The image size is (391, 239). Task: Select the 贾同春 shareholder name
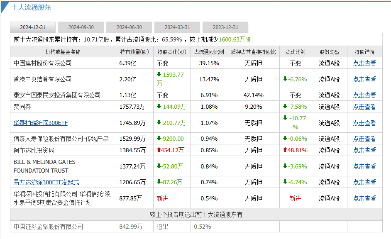click(x=22, y=107)
